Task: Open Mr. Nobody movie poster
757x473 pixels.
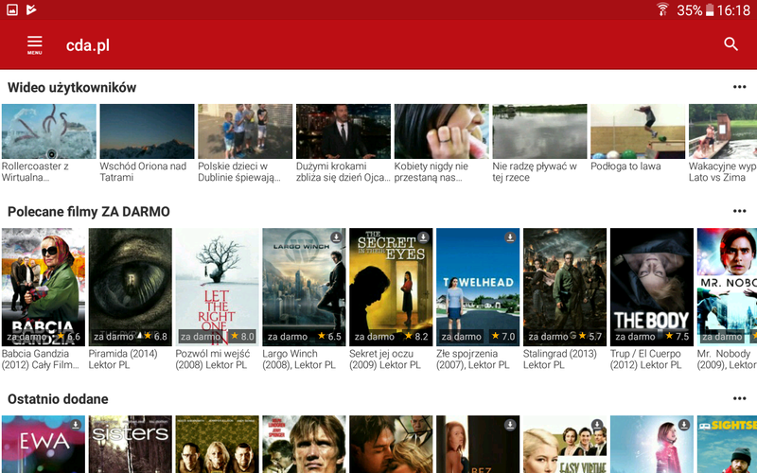Action: 727,287
